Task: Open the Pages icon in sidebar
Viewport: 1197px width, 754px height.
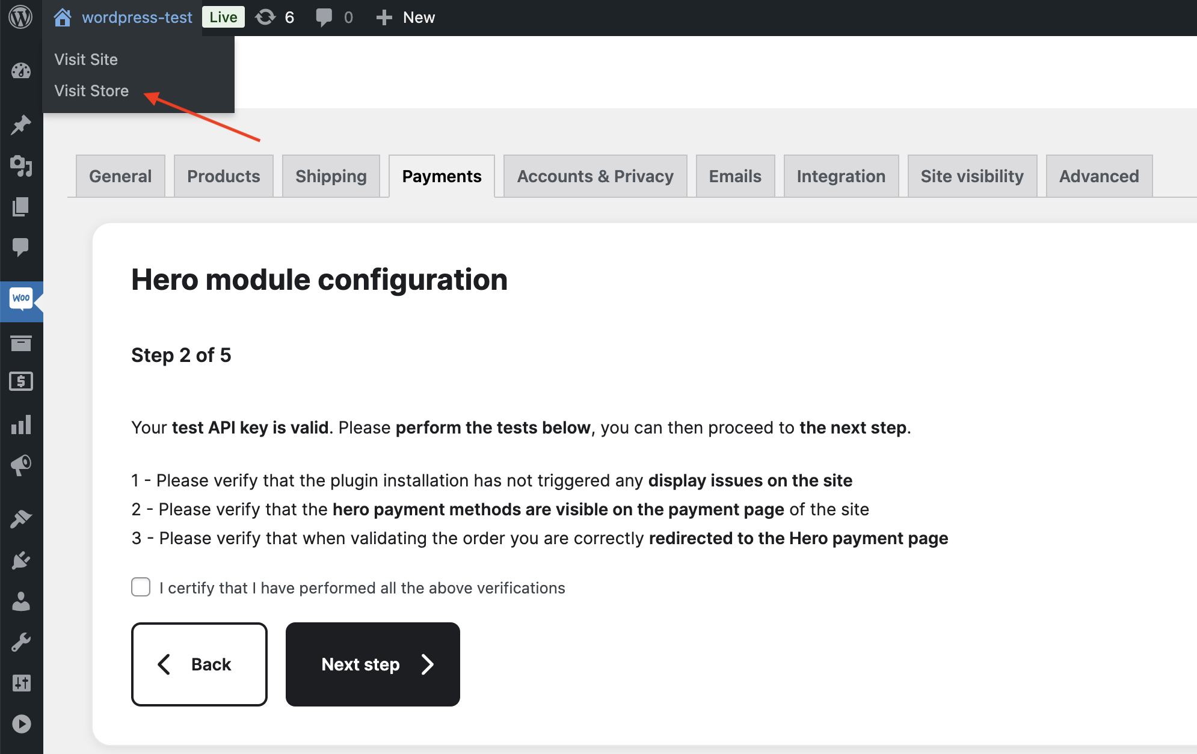Action: click(21, 207)
